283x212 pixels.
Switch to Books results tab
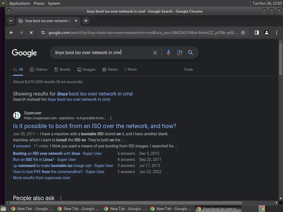tap(62, 69)
